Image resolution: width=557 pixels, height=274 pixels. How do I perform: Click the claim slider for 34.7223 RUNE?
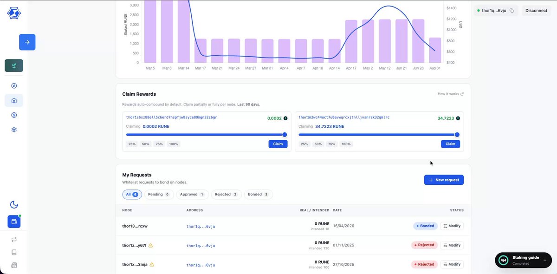pyautogui.click(x=379, y=135)
